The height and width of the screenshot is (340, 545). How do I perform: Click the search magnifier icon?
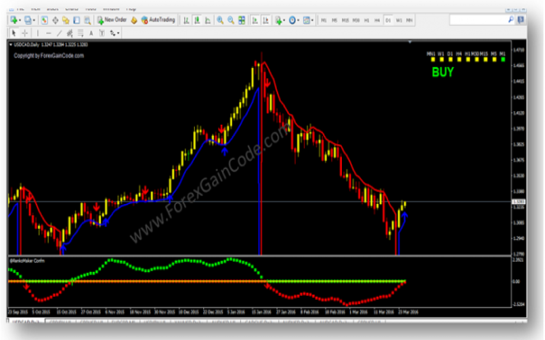[511, 20]
